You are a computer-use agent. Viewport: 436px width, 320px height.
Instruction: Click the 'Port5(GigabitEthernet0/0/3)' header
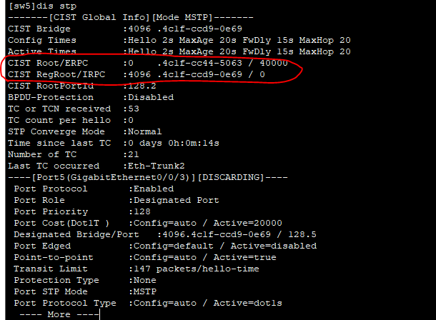(x=114, y=177)
